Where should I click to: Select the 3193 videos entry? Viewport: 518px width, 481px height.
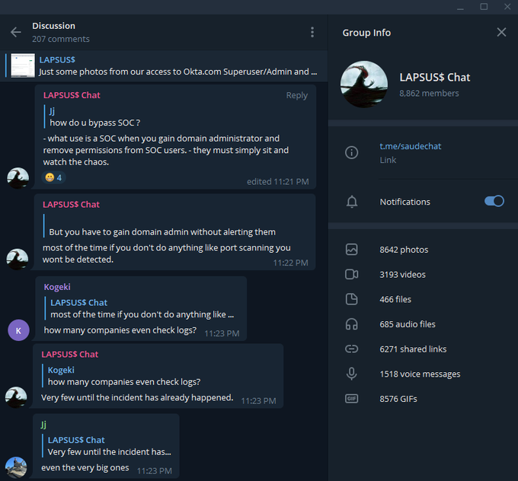(x=402, y=275)
